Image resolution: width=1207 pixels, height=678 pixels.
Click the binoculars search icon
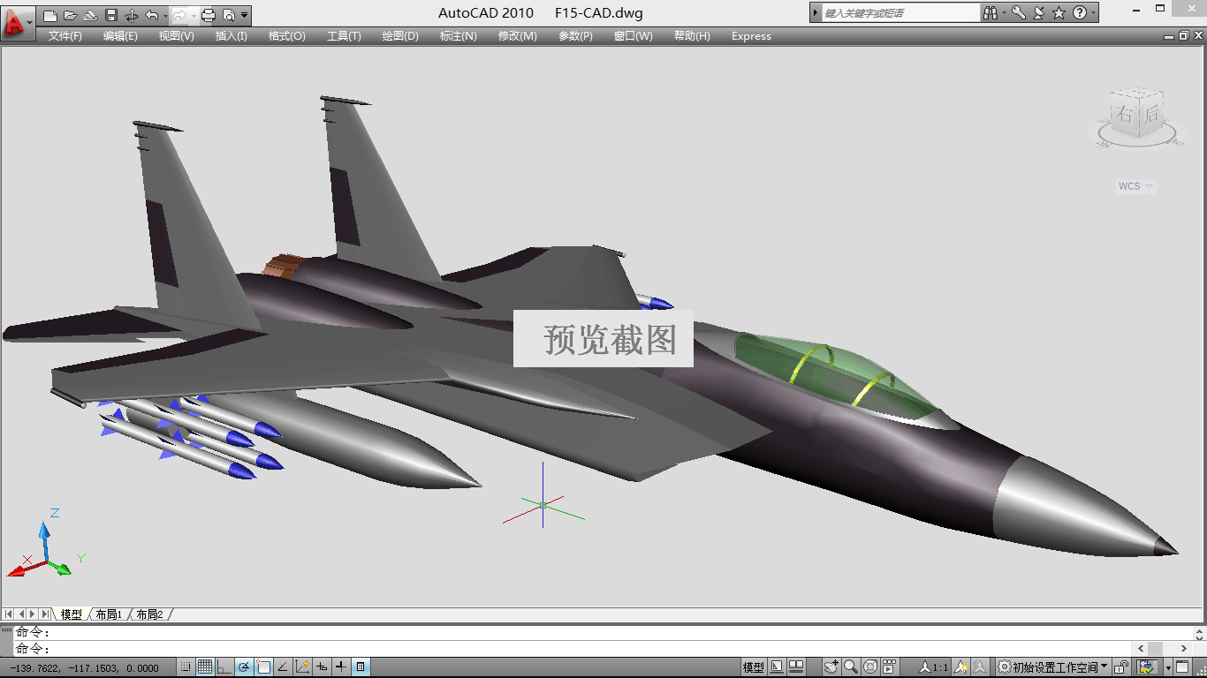click(991, 13)
